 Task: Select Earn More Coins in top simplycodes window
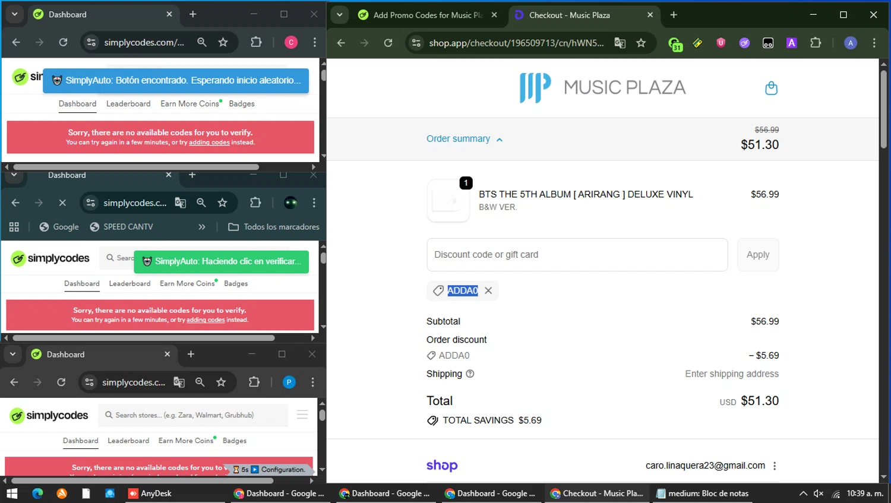click(190, 103)
